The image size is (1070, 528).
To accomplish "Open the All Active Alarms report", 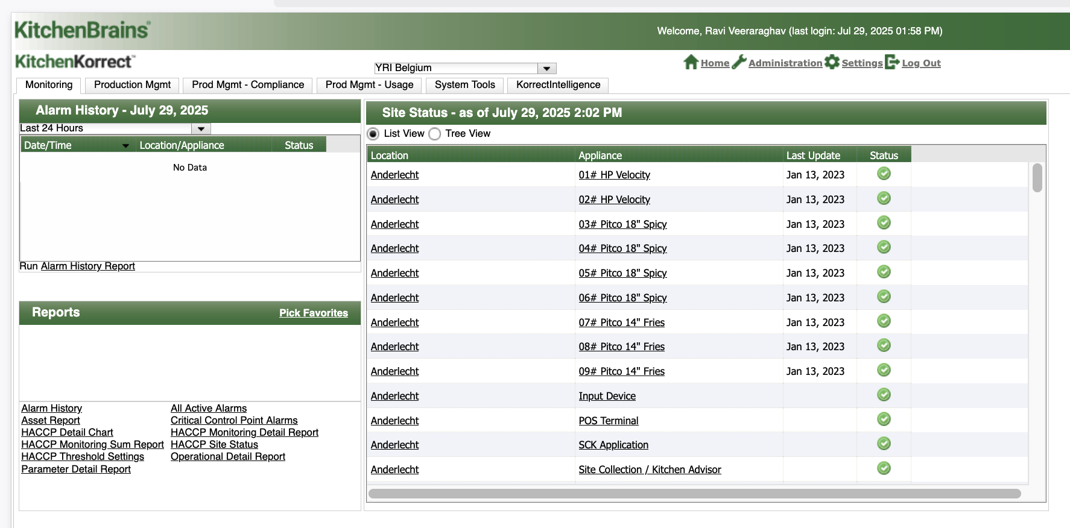I will (x=209, y=409).
